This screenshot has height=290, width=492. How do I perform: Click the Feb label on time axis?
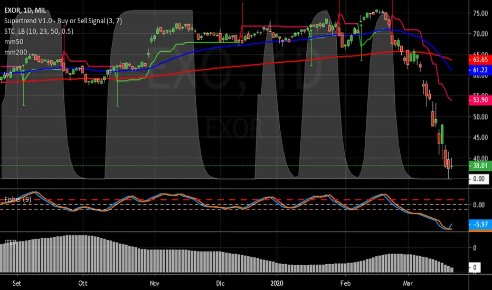pyautogui.click(x=345, y=283)
